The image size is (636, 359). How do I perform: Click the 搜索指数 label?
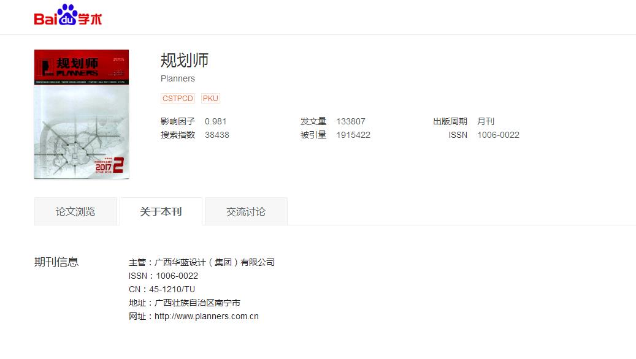pos(178,135)
